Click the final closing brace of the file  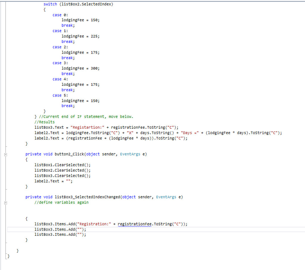[8, 256]
